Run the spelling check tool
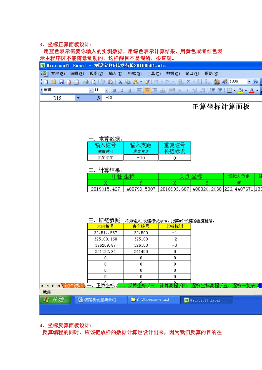Viewport: 262px width, 370px height. point(103,82)
